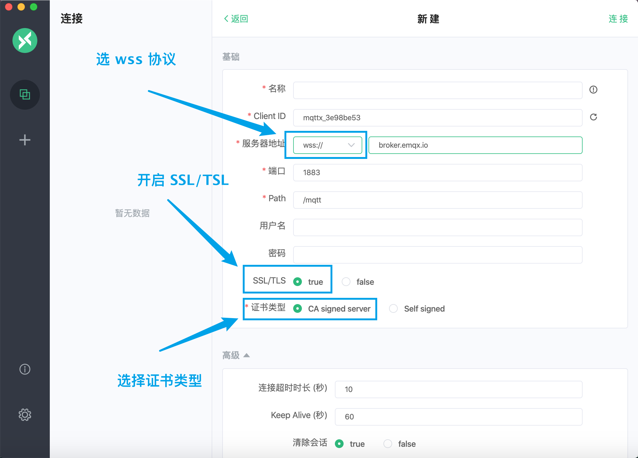Click the plus icon to add new connection

[25, 140]
